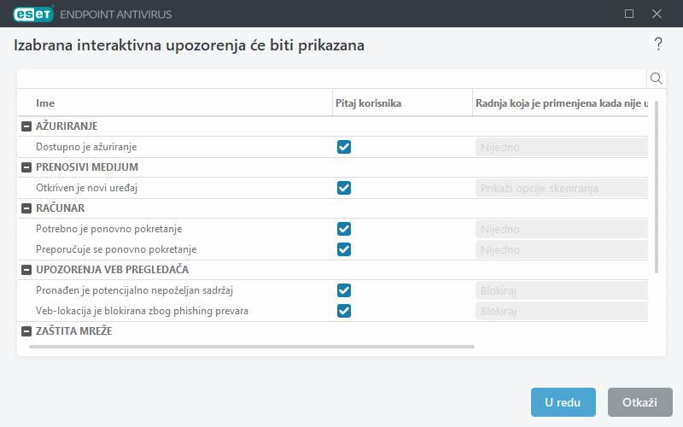Select the 'Otkriven je novi uređaj' row text
The image size is (683, 427).
coord(87,188)
